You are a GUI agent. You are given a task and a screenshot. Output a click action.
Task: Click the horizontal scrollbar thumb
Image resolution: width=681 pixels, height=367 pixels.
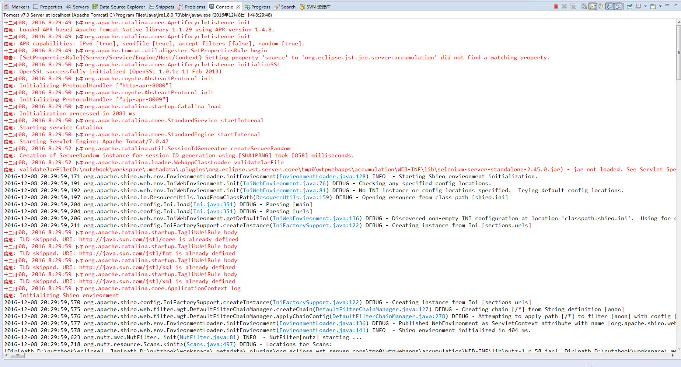click(x=17, y=356)
